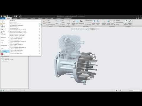
Task: Expand the Investigate group dropdown
Action: tap(128, 26)
